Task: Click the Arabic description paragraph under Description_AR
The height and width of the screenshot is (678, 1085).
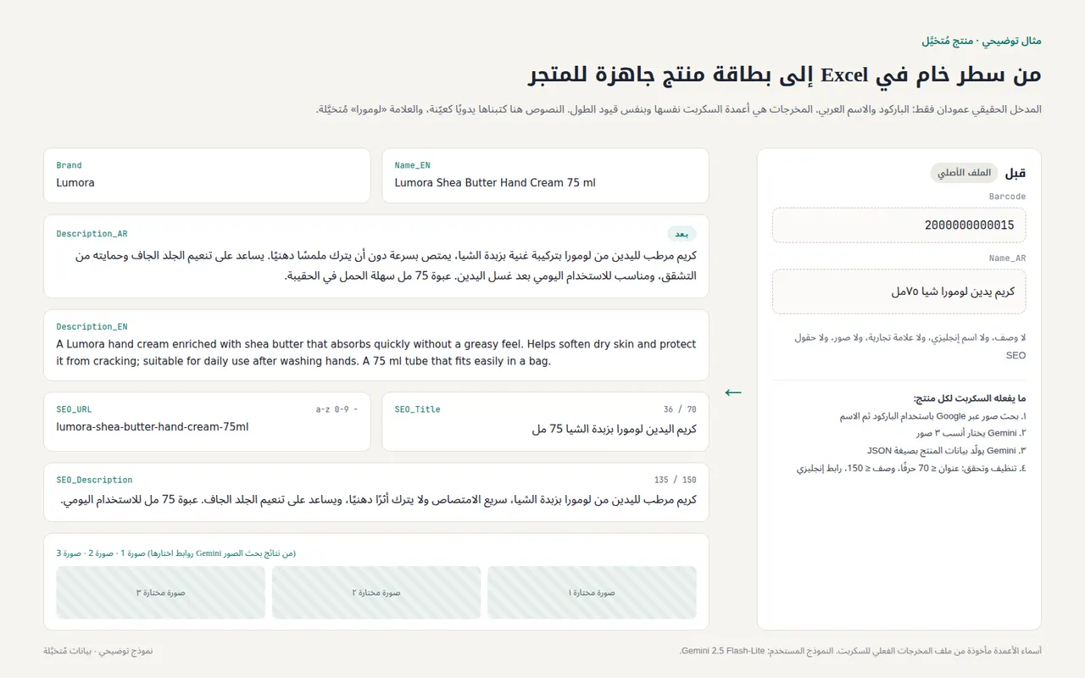Action: pos(386,265)
